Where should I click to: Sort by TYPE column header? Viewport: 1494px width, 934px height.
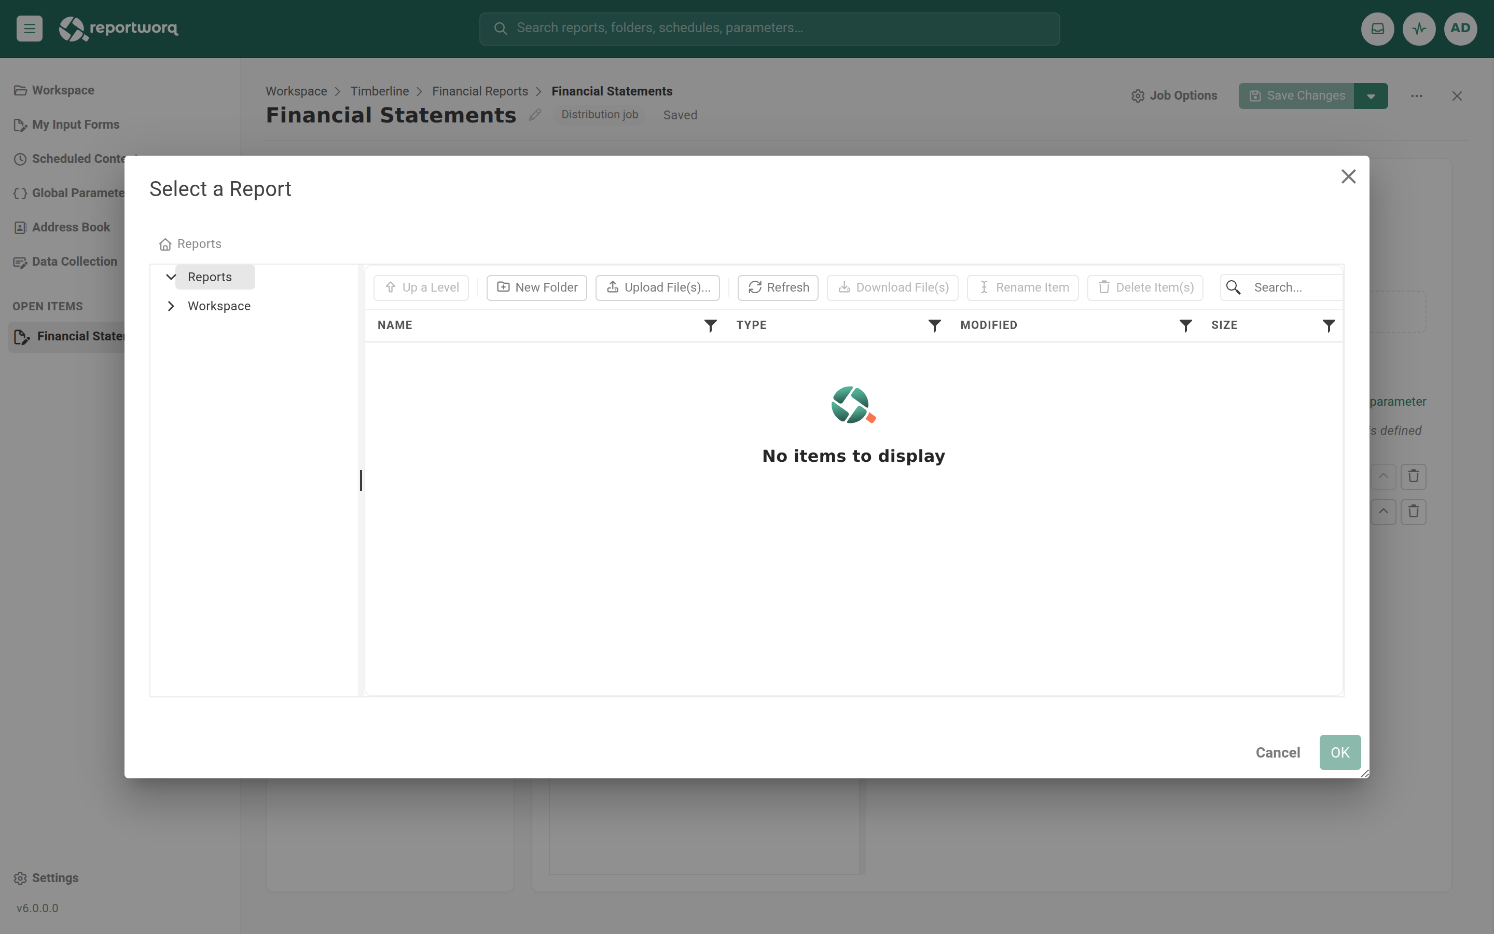[x=751, y=325]
